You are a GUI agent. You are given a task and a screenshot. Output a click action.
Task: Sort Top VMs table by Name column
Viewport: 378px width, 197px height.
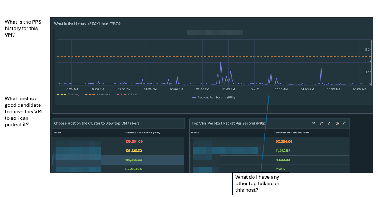tap(195, 133)
